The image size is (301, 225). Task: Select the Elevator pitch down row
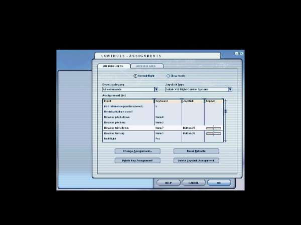coord(163,117)
